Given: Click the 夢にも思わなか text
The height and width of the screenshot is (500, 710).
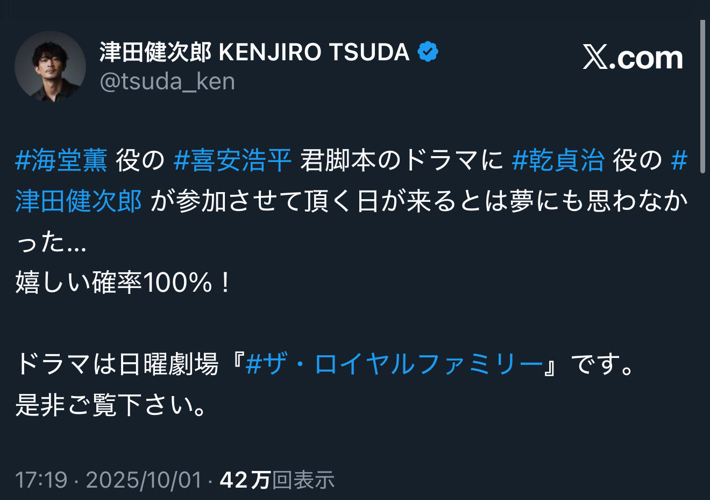Looking at the screenshot, I should [x=599, y=201].
